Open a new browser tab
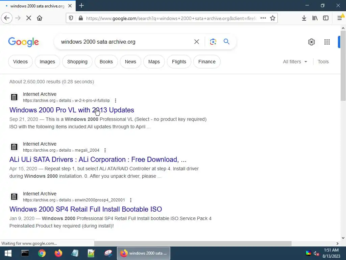This screenshot has height=260, width=346. [81, 5]
